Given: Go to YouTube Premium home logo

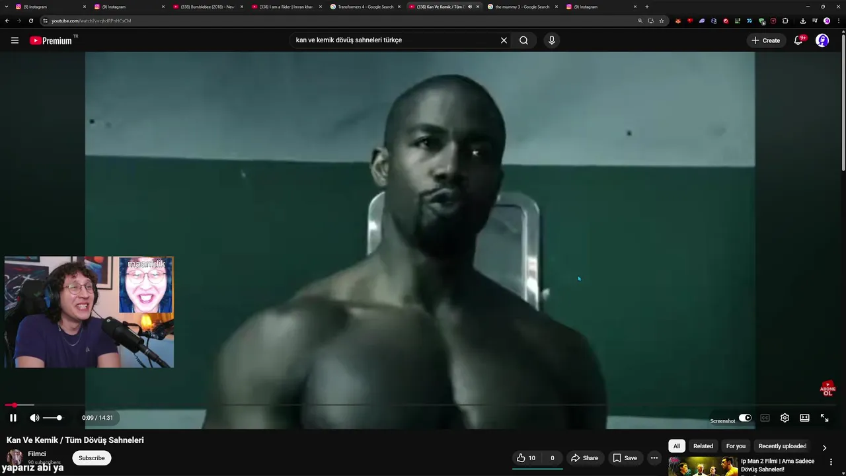Looking at the screenshot, I should [50, 40].
